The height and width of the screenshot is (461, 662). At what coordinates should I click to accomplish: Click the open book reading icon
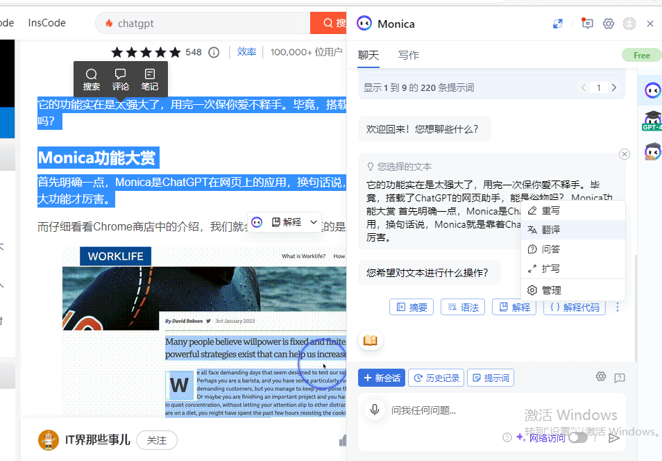tap(371, 340)
